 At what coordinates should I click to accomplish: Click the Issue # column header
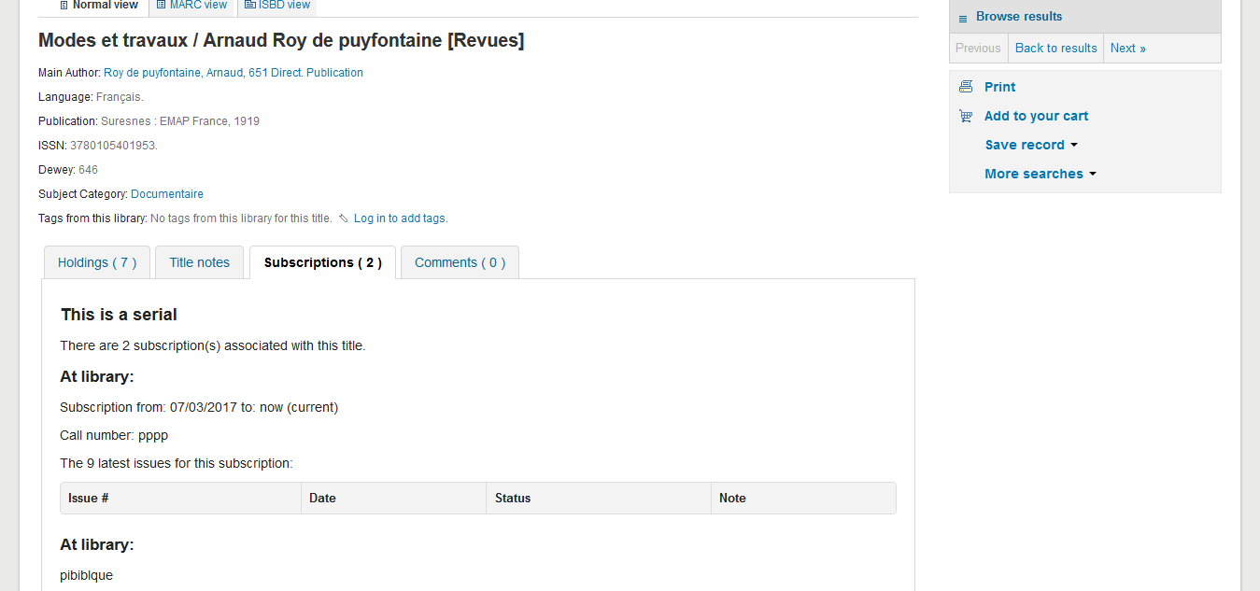tap(89, 499)
